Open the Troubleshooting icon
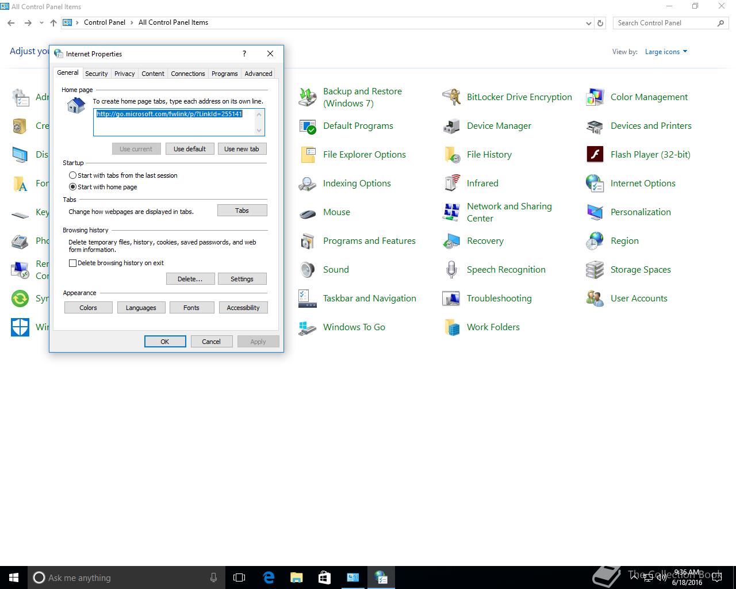The image size is (736, 589). point(451,299)
